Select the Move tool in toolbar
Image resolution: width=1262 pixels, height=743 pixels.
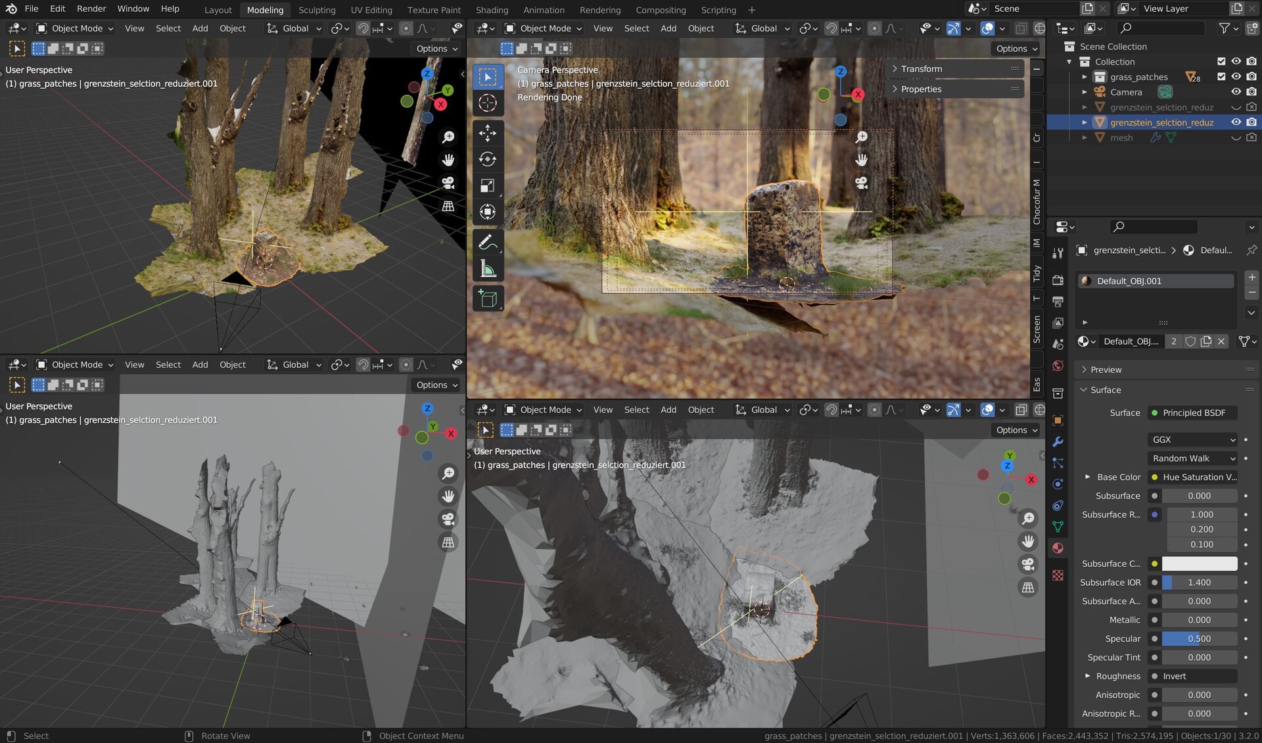(487, 133)
